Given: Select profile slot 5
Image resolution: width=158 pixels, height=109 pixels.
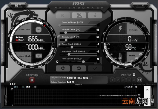Looking at the screenshot, I should (x=134, y=80).
